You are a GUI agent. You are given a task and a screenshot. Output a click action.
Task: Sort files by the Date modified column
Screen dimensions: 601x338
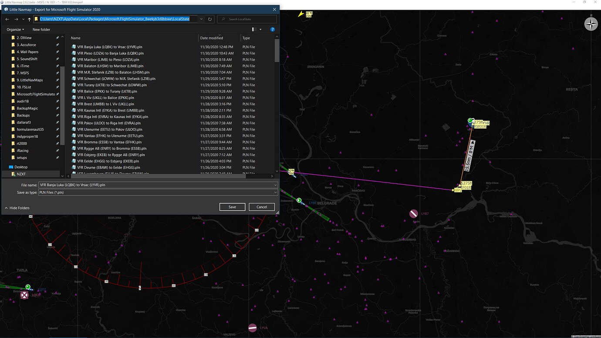(213, 38)
